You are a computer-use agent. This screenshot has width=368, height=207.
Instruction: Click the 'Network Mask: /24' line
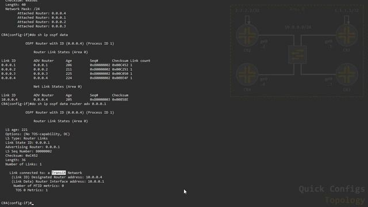[22, 9]
